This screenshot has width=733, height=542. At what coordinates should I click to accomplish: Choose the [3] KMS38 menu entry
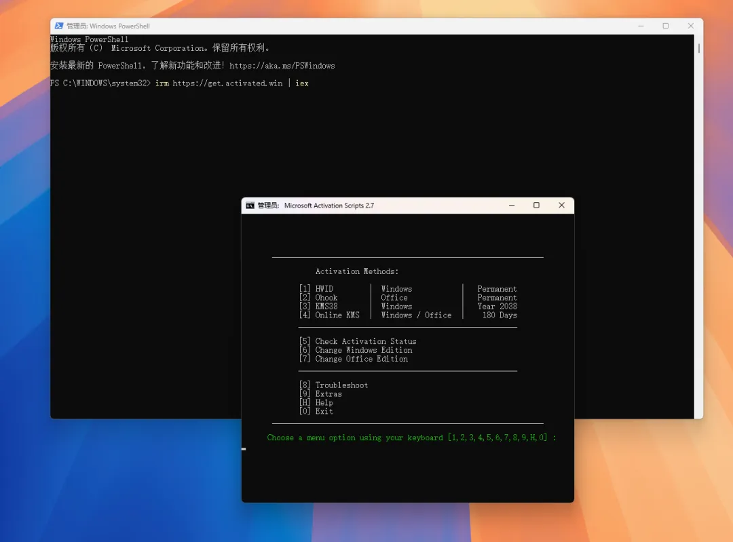point(318,307)
